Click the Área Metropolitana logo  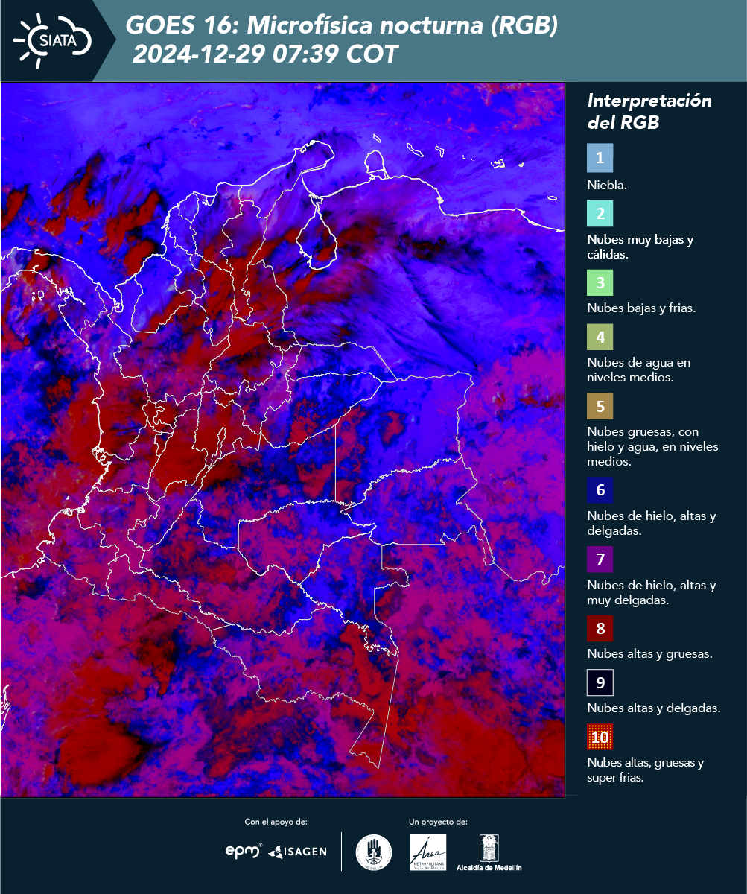pyautogui.click(x=428, y=852)
